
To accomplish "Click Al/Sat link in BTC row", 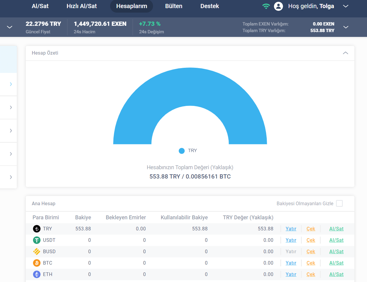I will coord(336,263).
